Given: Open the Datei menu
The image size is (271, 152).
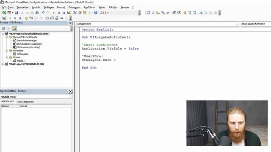Looking at the screenshot, I should 10,7.
